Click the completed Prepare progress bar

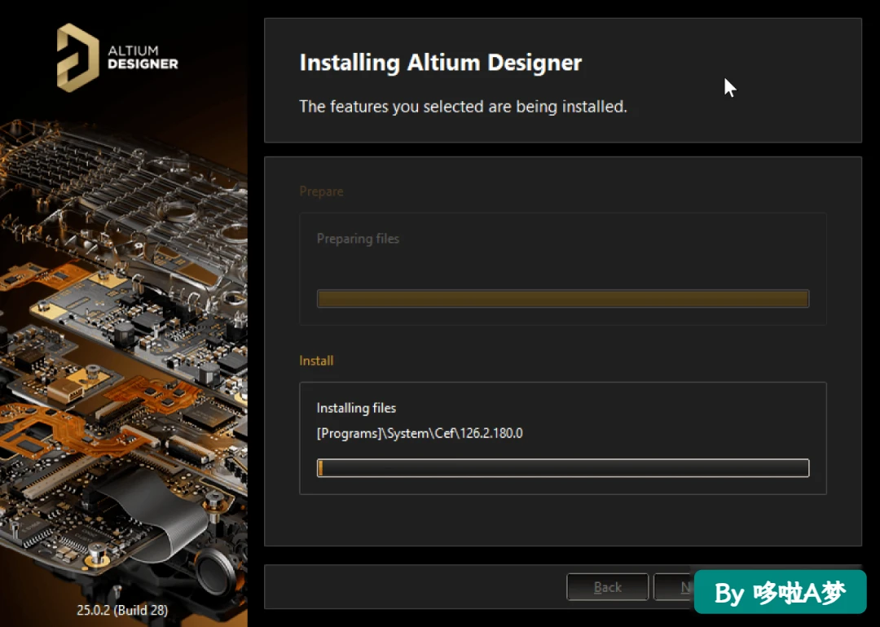tap(563, 298)
